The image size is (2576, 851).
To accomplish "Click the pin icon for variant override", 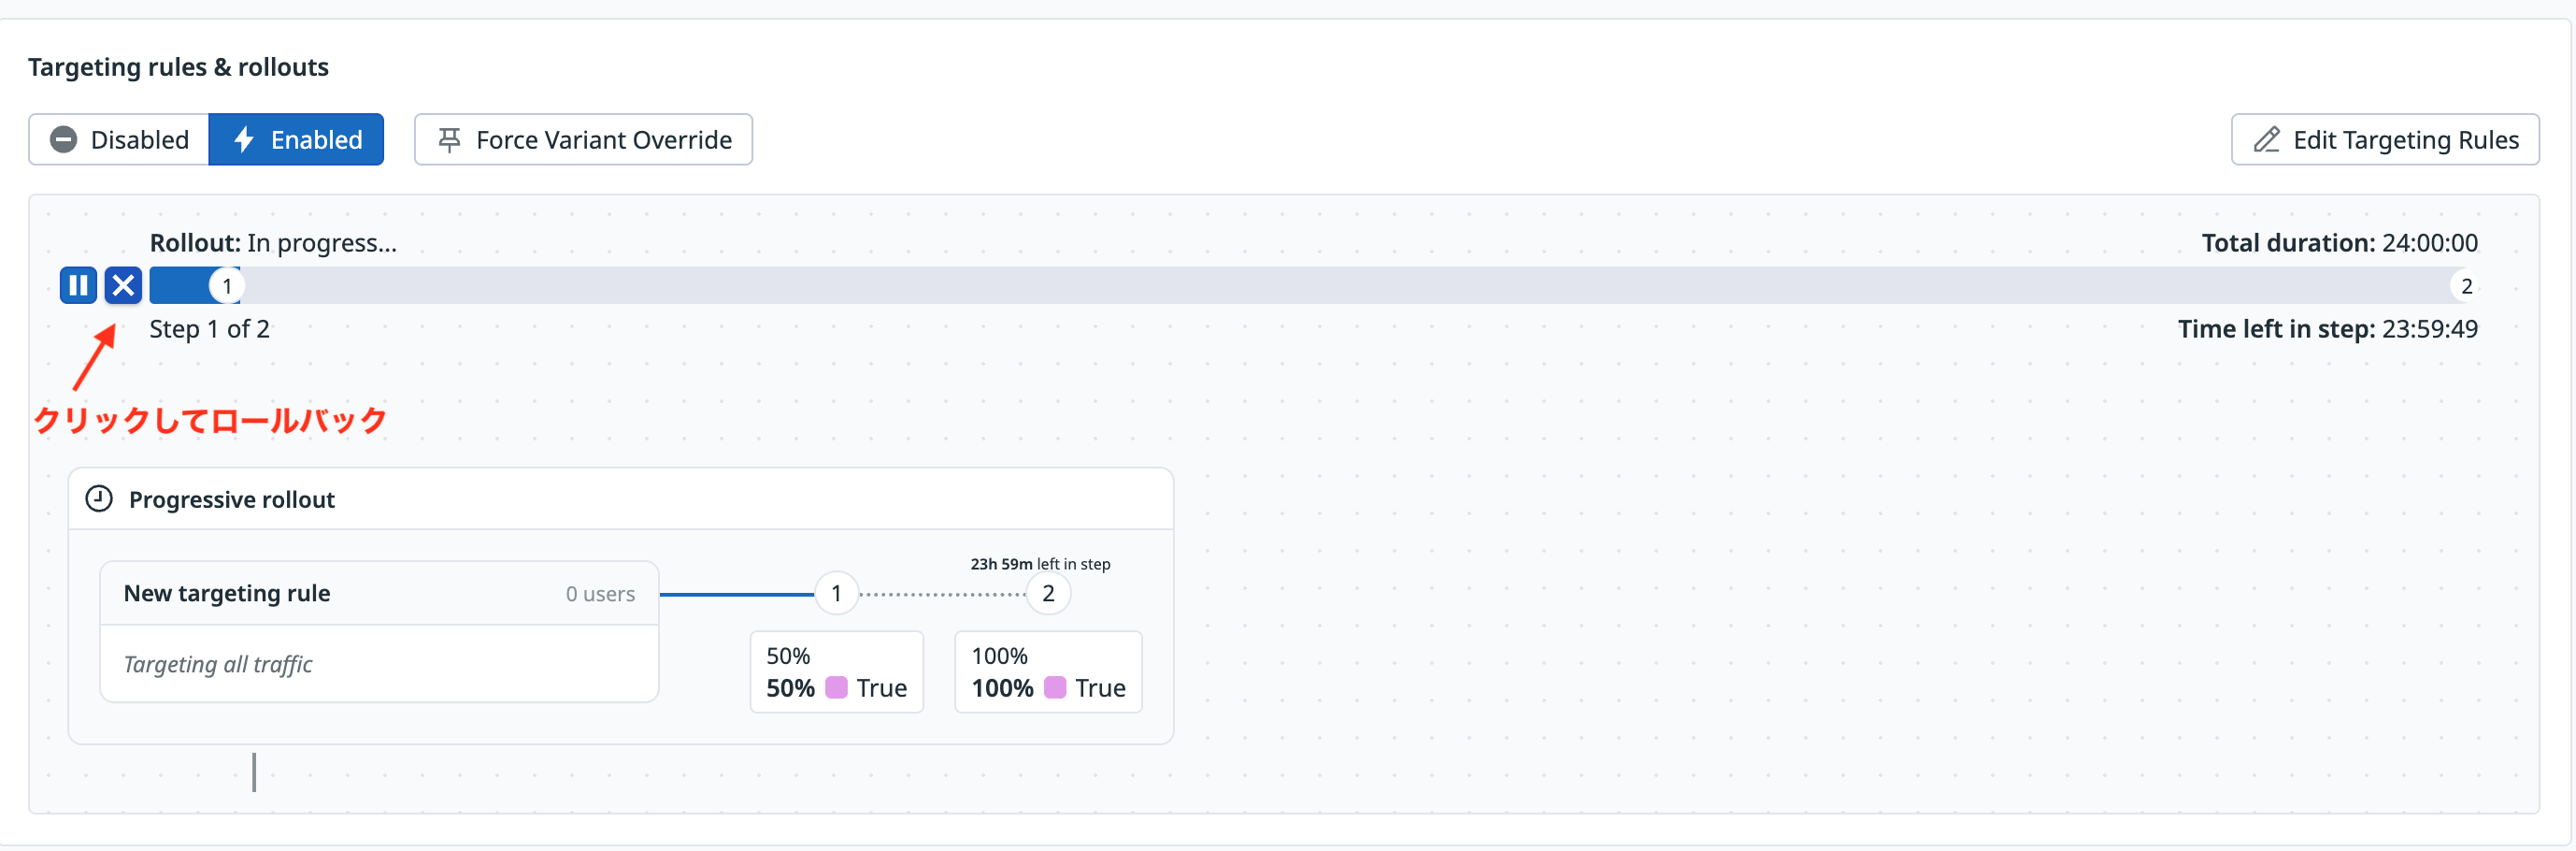I will pos(450,140).
